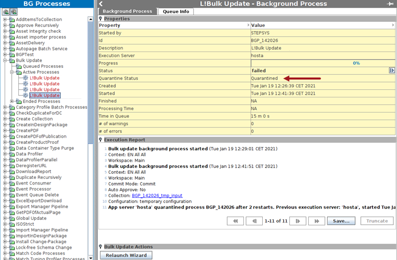Click the back arrow in the title bar
Screen dimensions: 397x260
click(x=101, y=4)
